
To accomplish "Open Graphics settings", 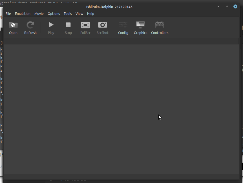I will [140, 28].
